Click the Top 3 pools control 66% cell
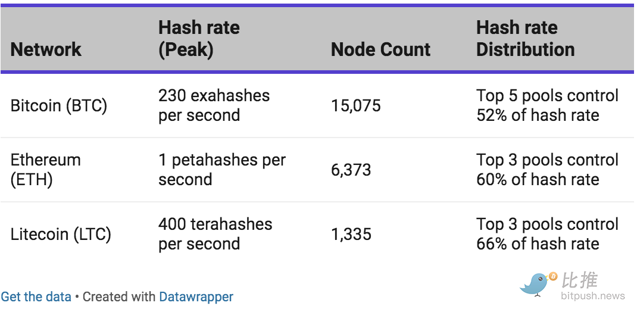The width and height of the screenshot is (637, 312). [x=547, y=235]
